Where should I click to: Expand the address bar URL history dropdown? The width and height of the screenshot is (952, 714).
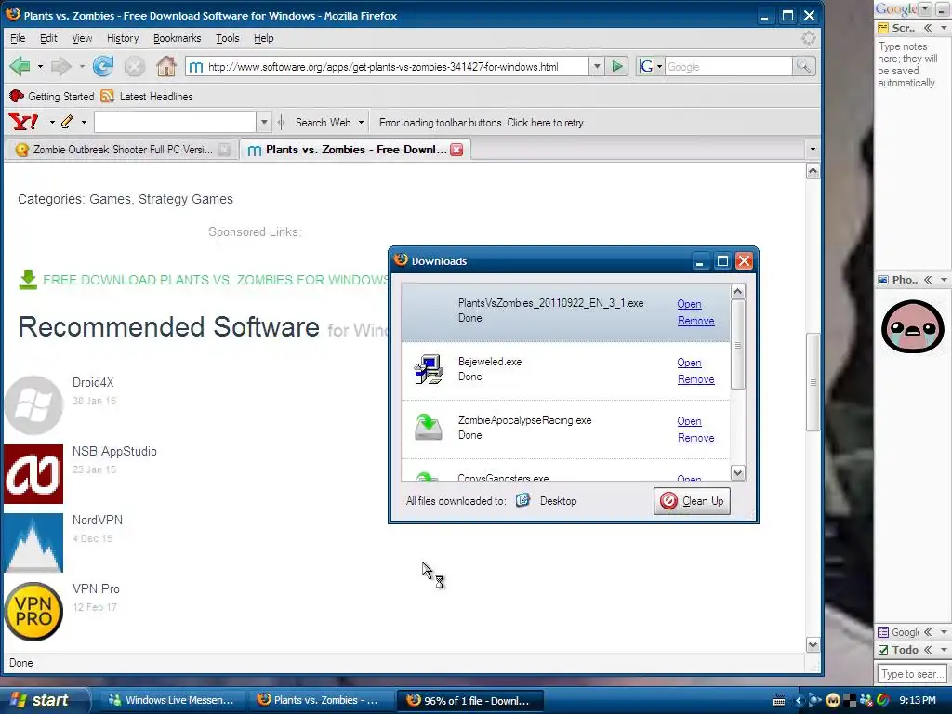point(597,66)
